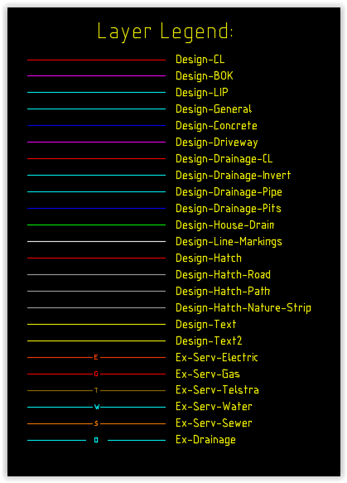
Task: Select the Design-Driveway legend entry
Action: pos(216,142)
